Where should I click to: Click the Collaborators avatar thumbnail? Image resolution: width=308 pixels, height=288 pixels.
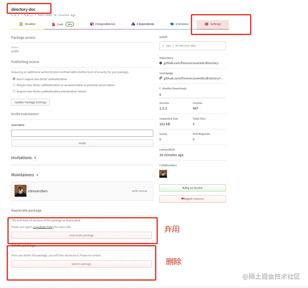pyautogui.click(x=163, y=174)
